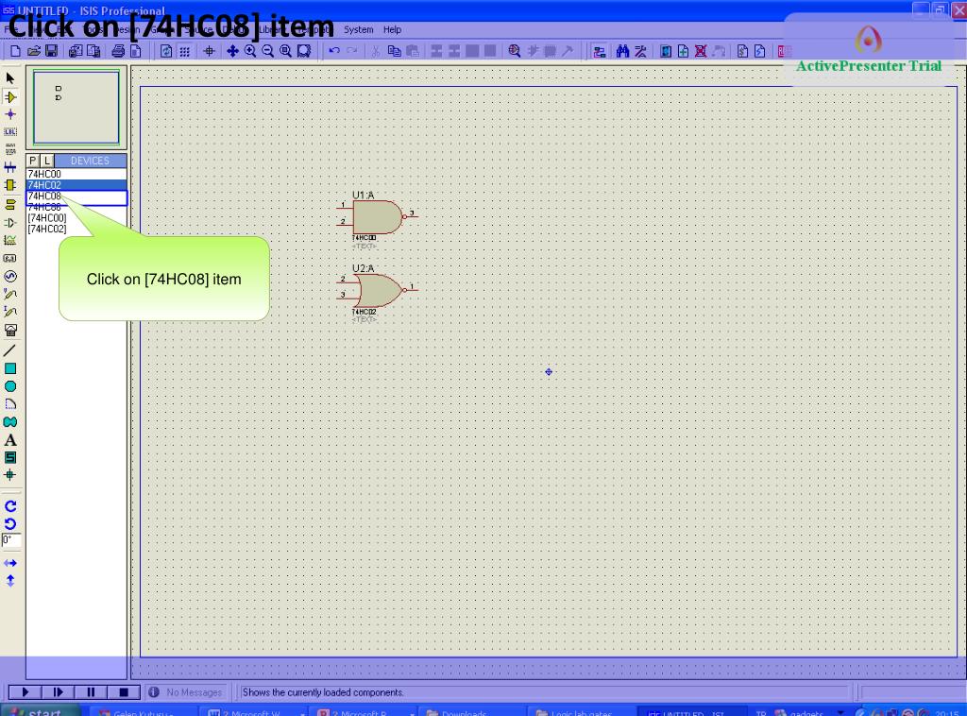The image size is (967, 716).
Task: Select the 2D symbol tool
Action: tap(9, 457)
